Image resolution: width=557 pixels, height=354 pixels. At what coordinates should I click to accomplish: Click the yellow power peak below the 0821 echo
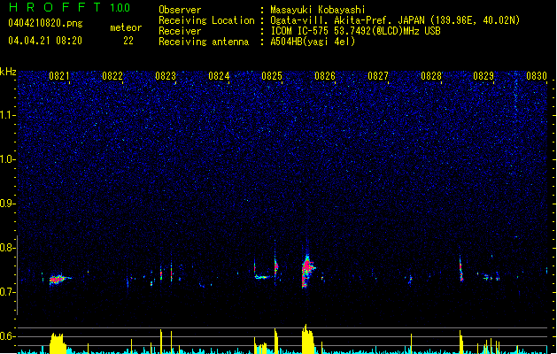click(x=58, y=343)
